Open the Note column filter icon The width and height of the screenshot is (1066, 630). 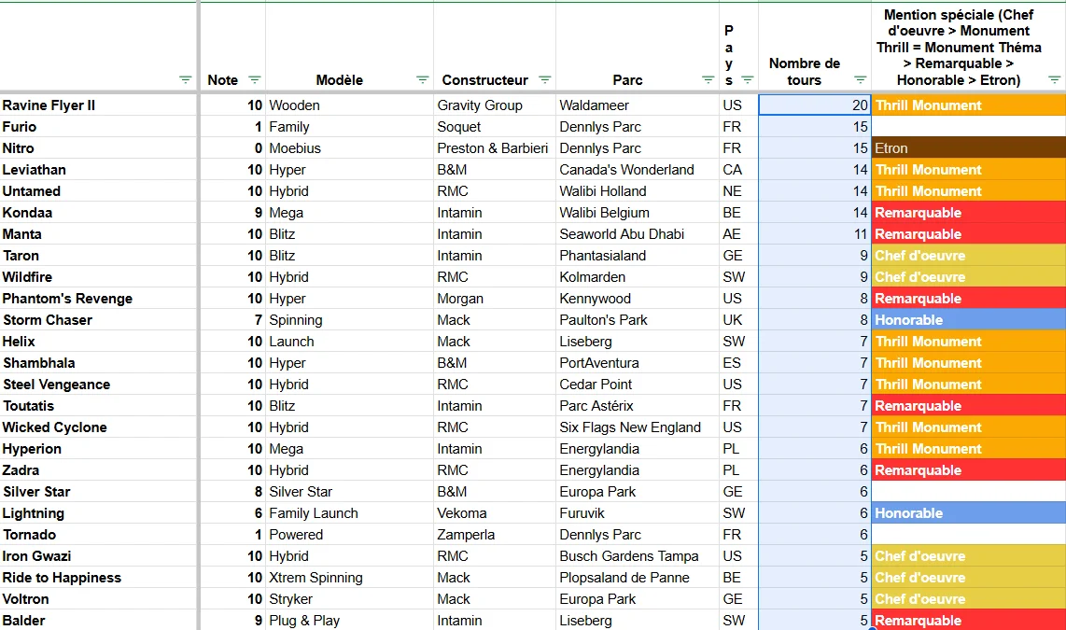(x=254, y=80)
